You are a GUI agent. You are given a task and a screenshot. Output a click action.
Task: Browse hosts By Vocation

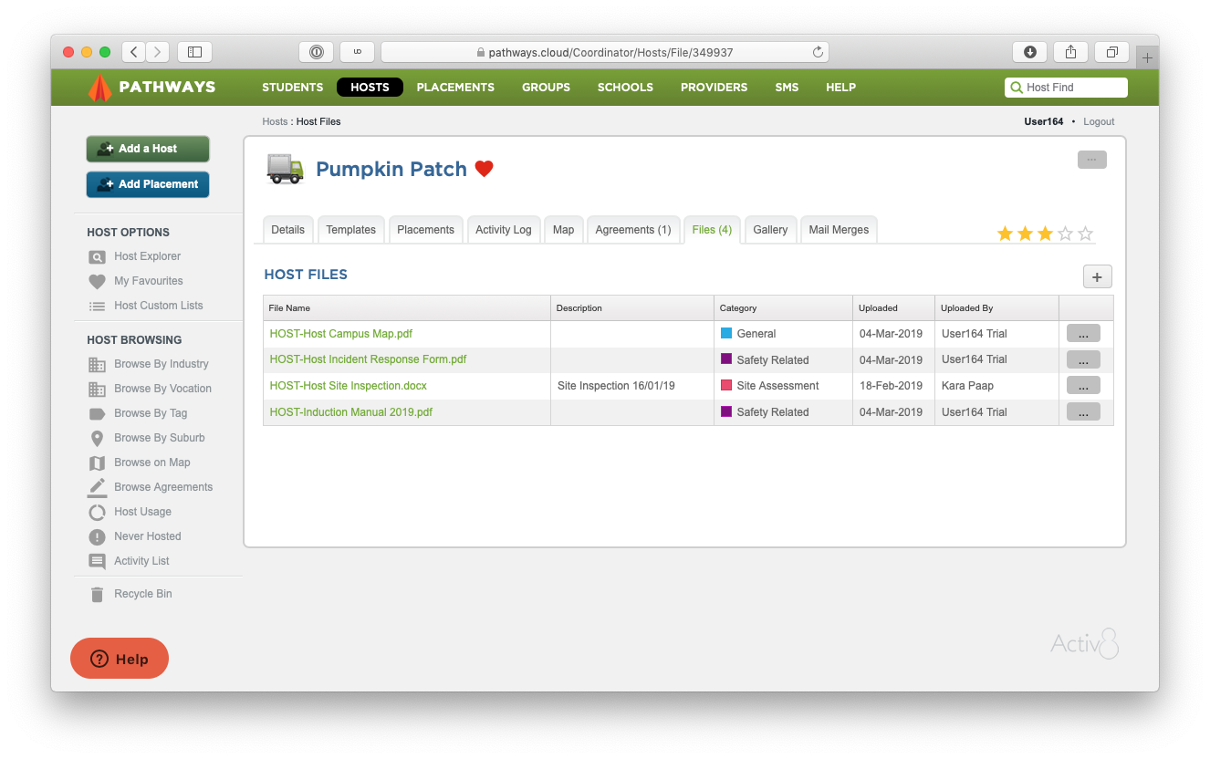pyautogui.click(x=162, y=389)
